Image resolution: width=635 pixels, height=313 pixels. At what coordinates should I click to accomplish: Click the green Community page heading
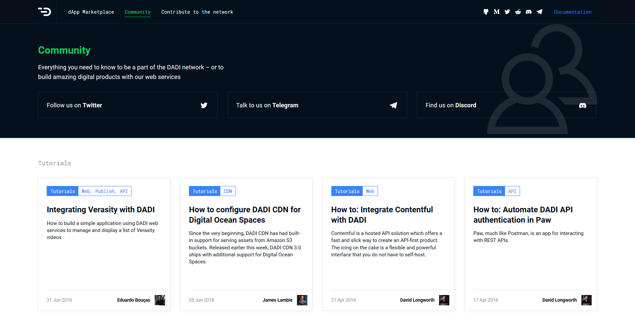(x=64, y=50)
